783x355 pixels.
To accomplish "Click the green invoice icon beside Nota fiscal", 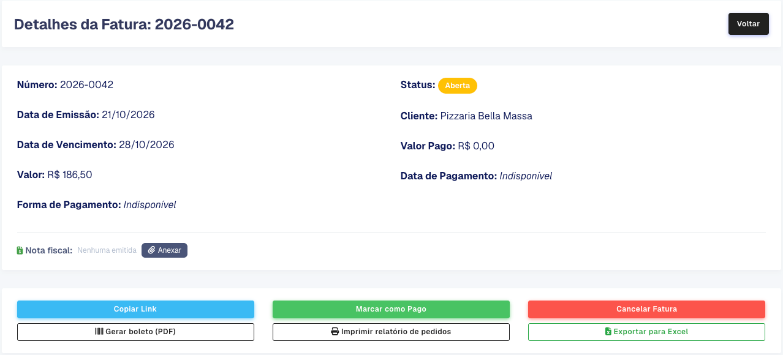I will 20,250.
